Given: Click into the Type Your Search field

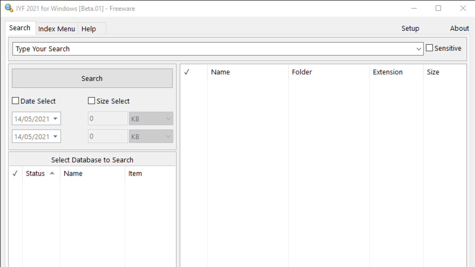Looking at the screenshot, I should 214,49.
